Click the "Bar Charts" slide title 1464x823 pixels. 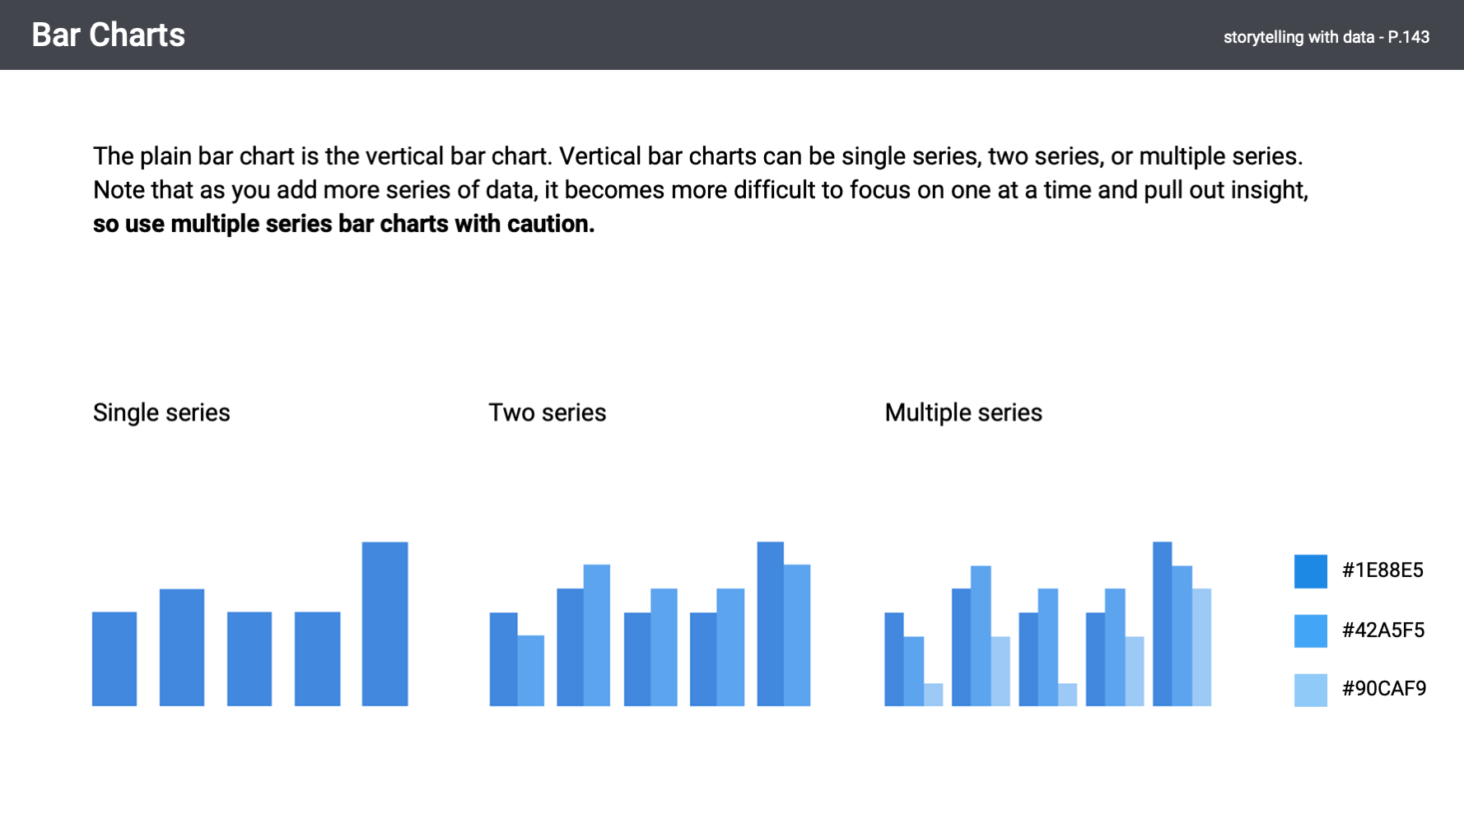(108, 35)
